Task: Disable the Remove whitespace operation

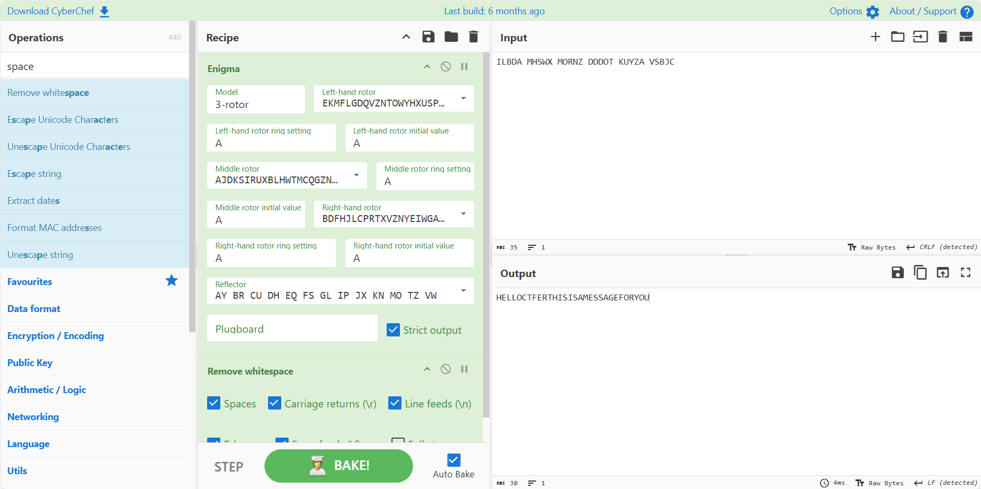Action: (x=446, y=369)
